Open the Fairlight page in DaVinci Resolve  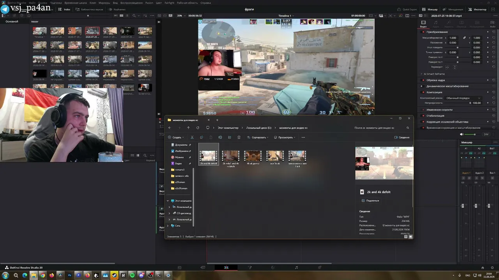click(296, 268)
